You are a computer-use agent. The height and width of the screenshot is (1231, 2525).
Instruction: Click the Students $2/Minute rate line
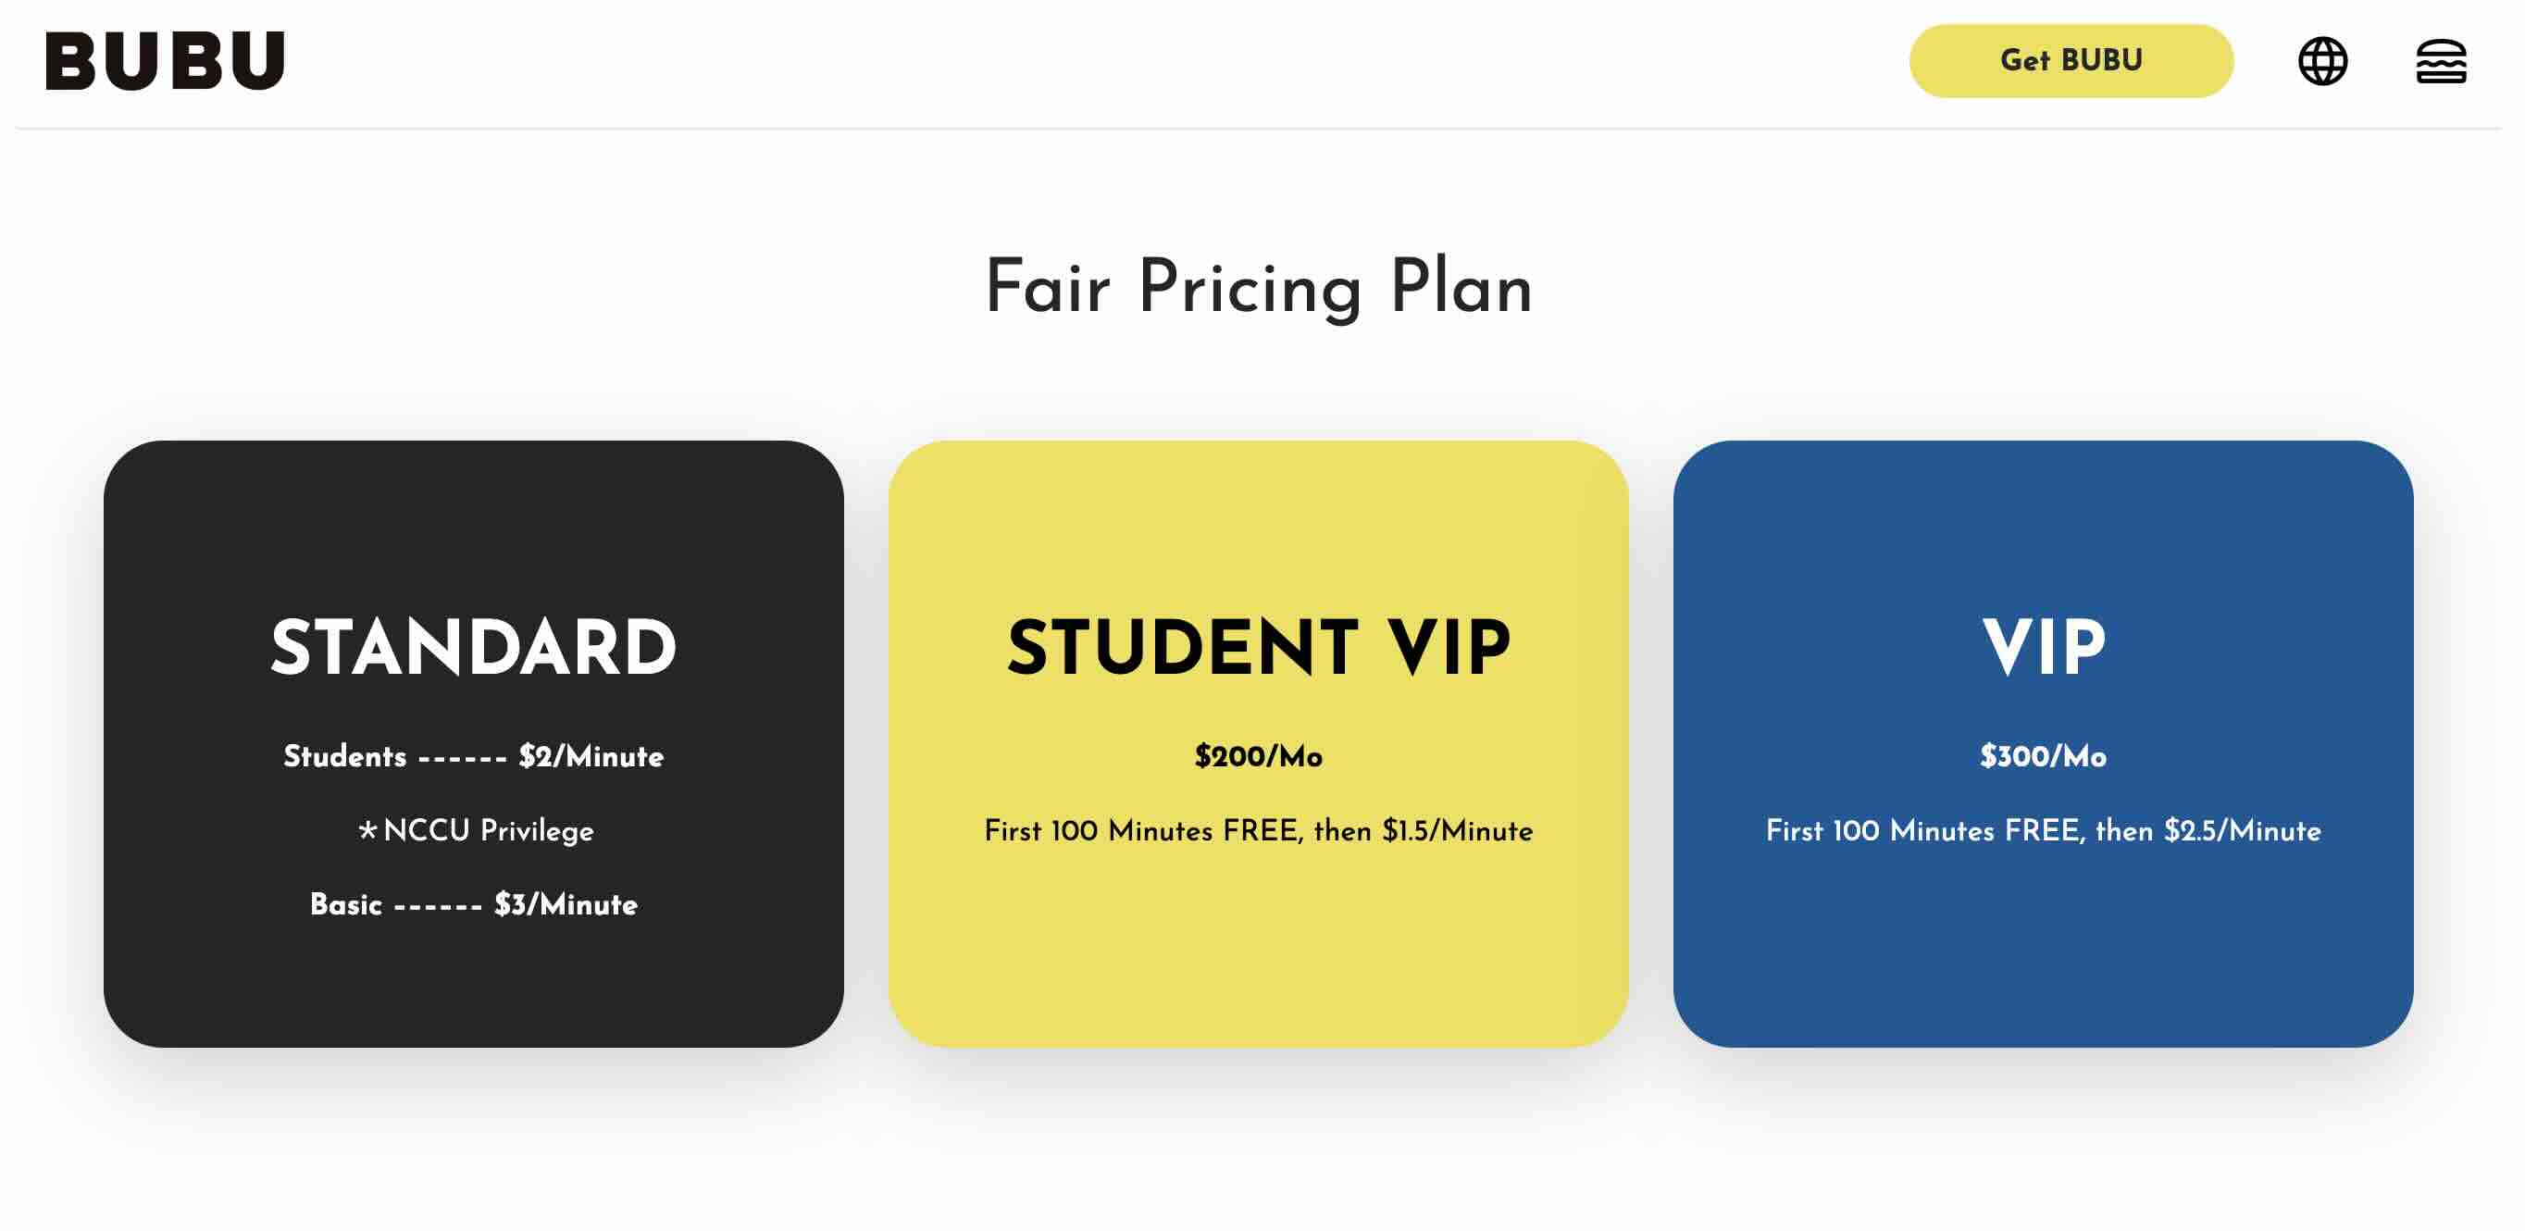[474, 756]
